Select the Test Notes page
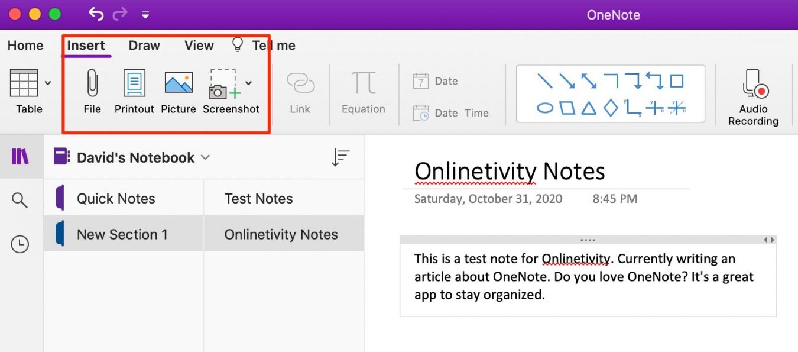Screen dimensions: 798x352 point(259,198)
